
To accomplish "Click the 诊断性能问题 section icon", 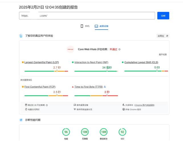I will tap(21, 120).
